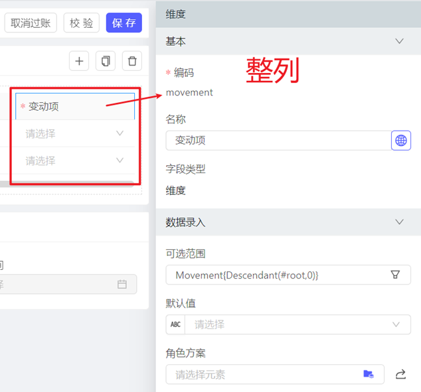Click the trash delete icon
Image resolution: width=421 pixels, height=392 pixels.
pos(132,61)
